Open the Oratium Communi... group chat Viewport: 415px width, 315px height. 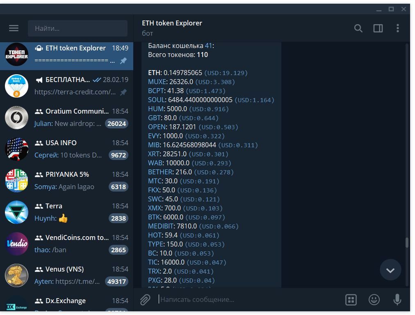[67, 118]
